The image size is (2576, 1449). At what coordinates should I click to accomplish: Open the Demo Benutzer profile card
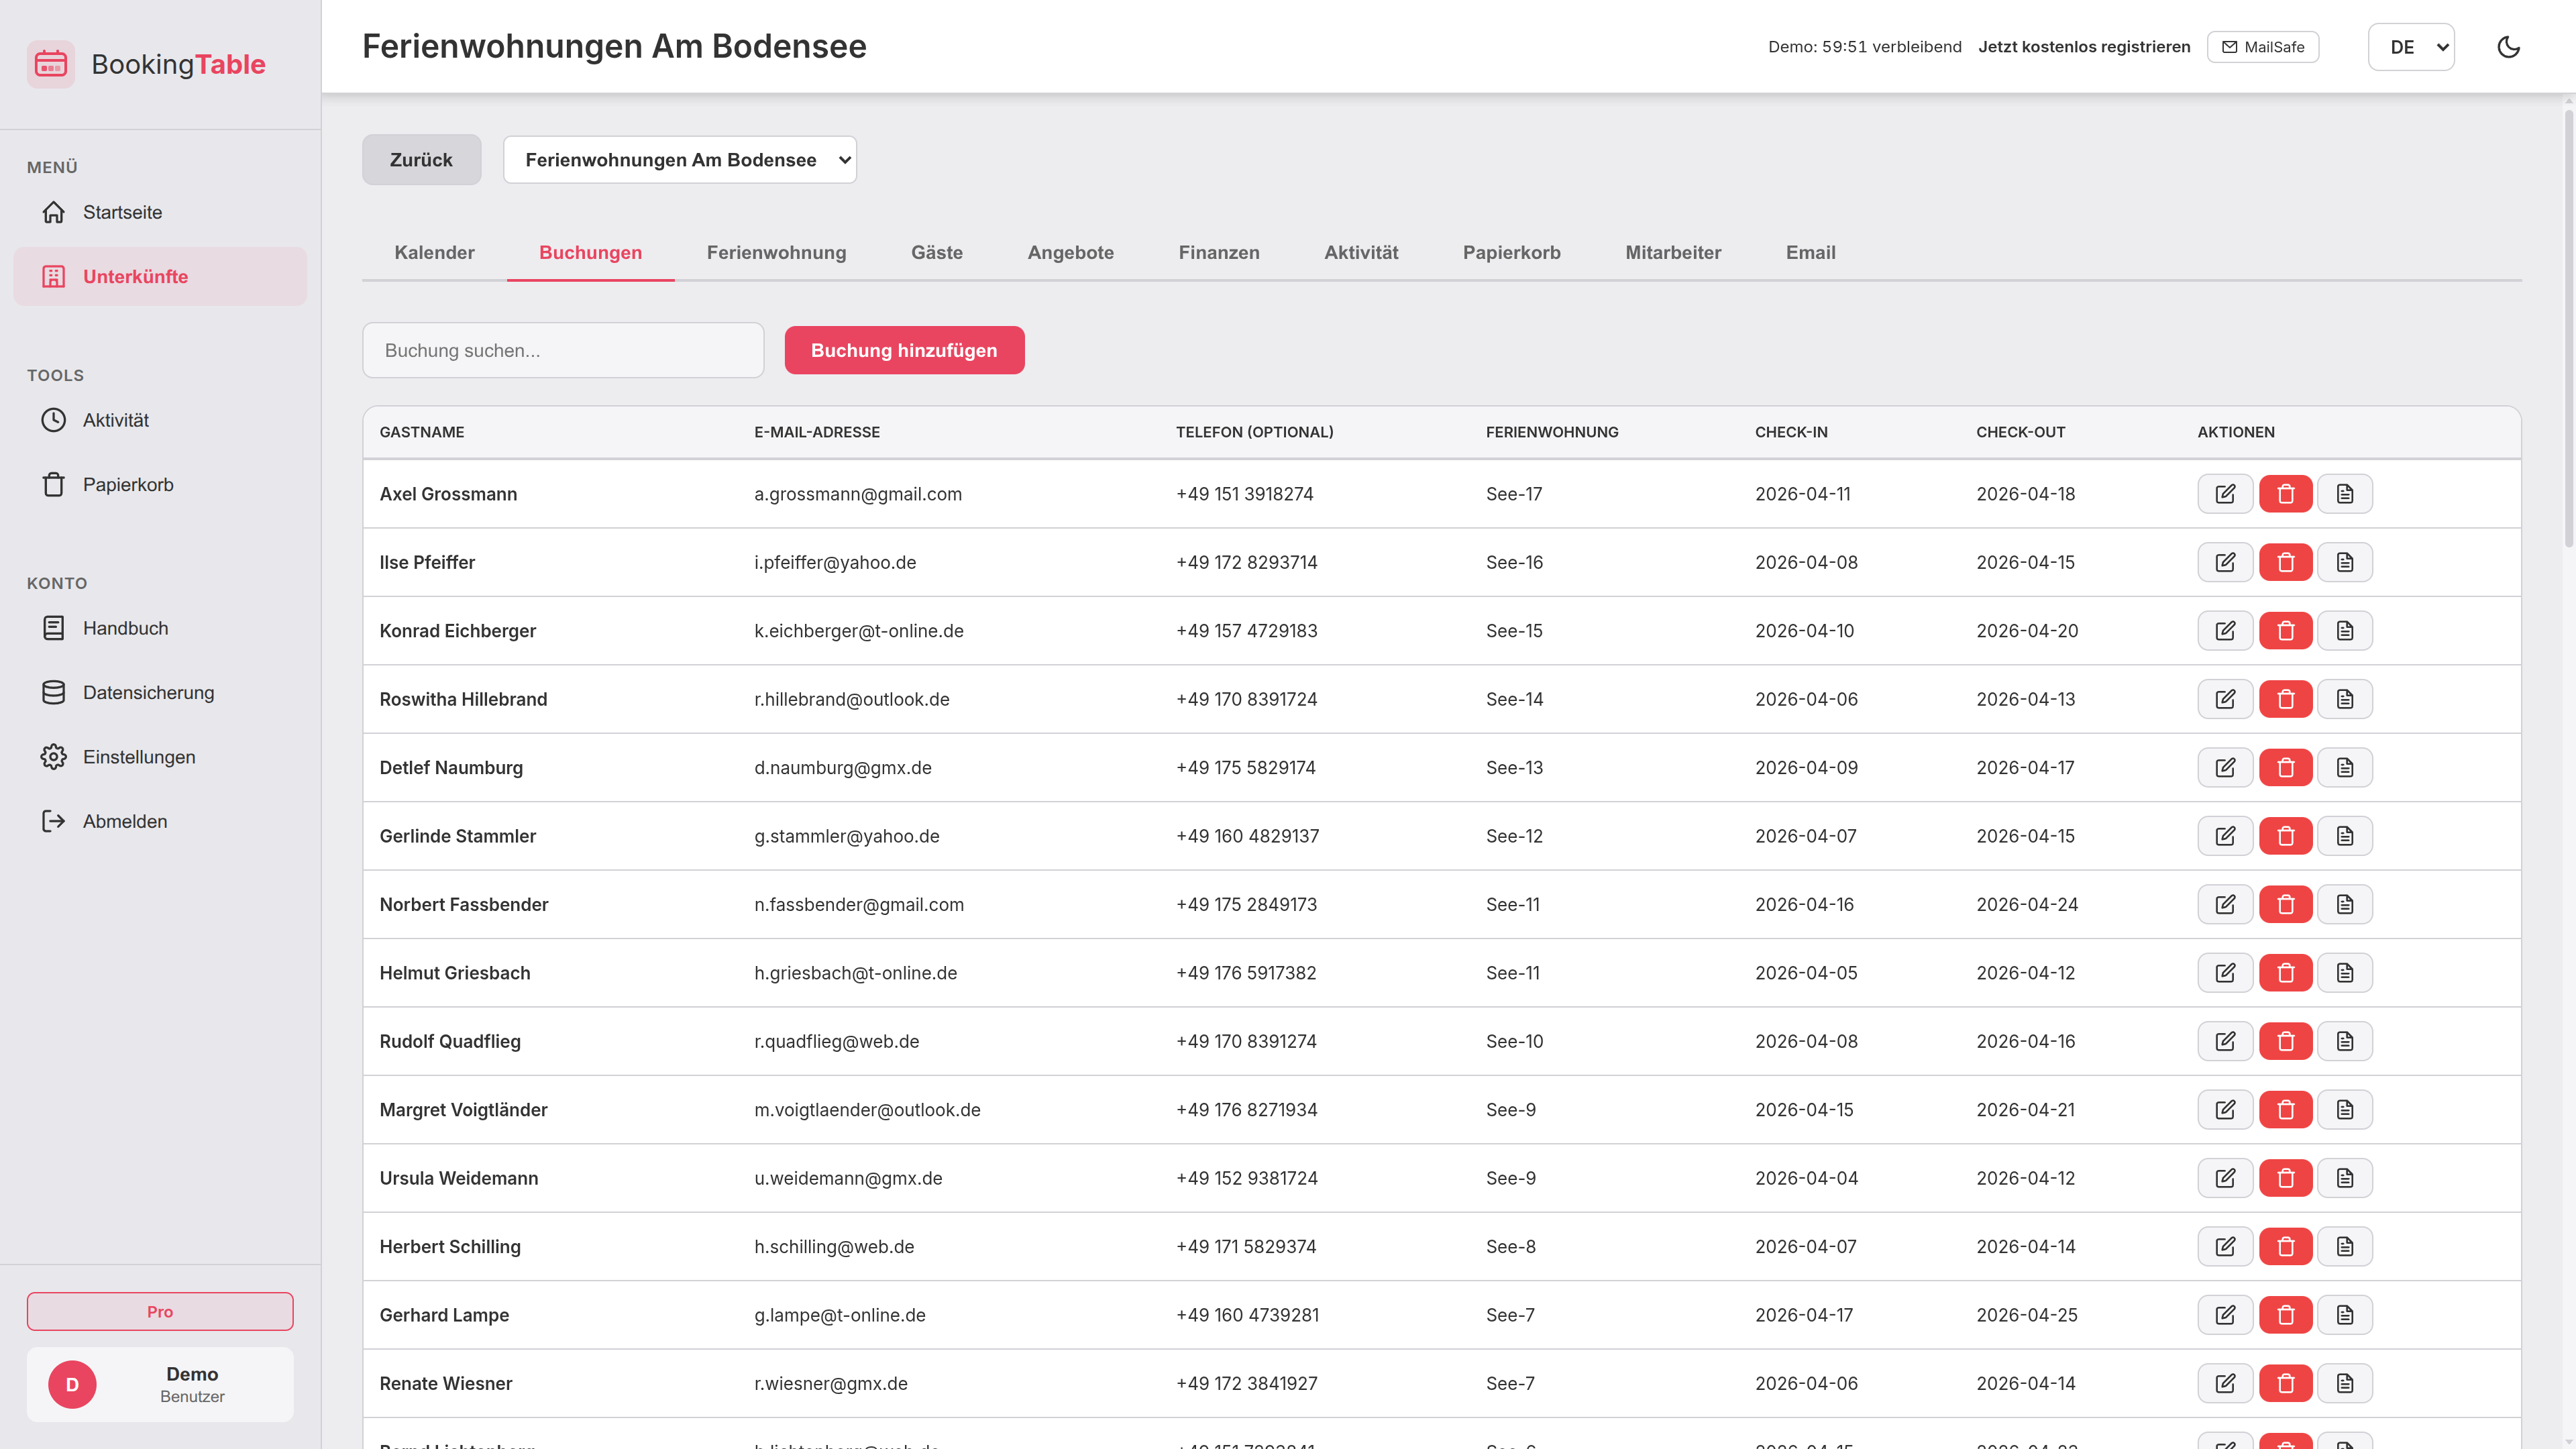(160, 1384)
